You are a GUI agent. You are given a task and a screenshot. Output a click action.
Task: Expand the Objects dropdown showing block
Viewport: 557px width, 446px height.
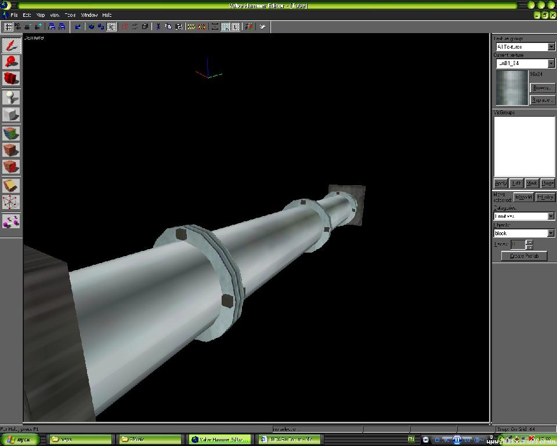pyautogui.click(x=551, y=233)
